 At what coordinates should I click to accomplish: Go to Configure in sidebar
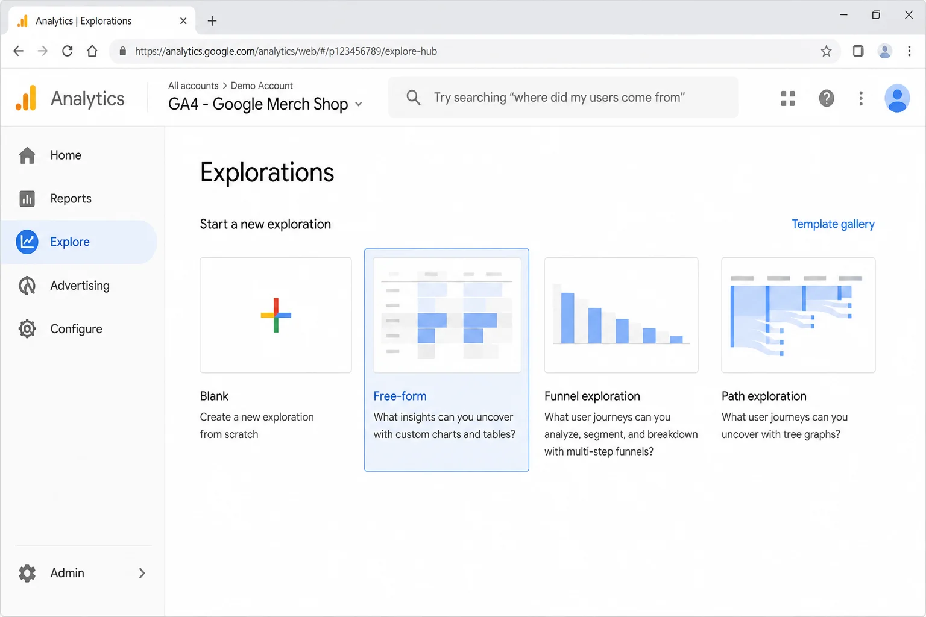tap(76, 329)
